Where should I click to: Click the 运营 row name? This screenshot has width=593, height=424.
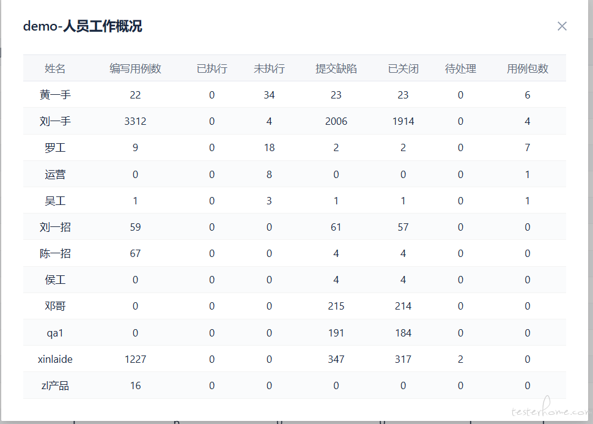55,174
